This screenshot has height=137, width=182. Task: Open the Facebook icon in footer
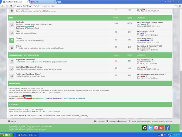167,128
